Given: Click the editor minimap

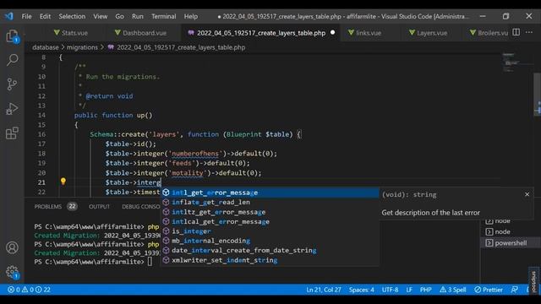Looking at the screenshot, I should coord(516,63).
